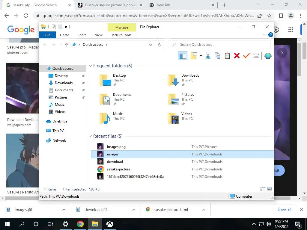Open Google apps grid icon
This screenshot has width=307, height=230.
(291, 30)
